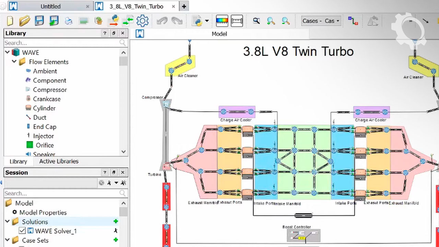Click the blue-red connector routing icon
439x247 pixels.
point(353,21)
